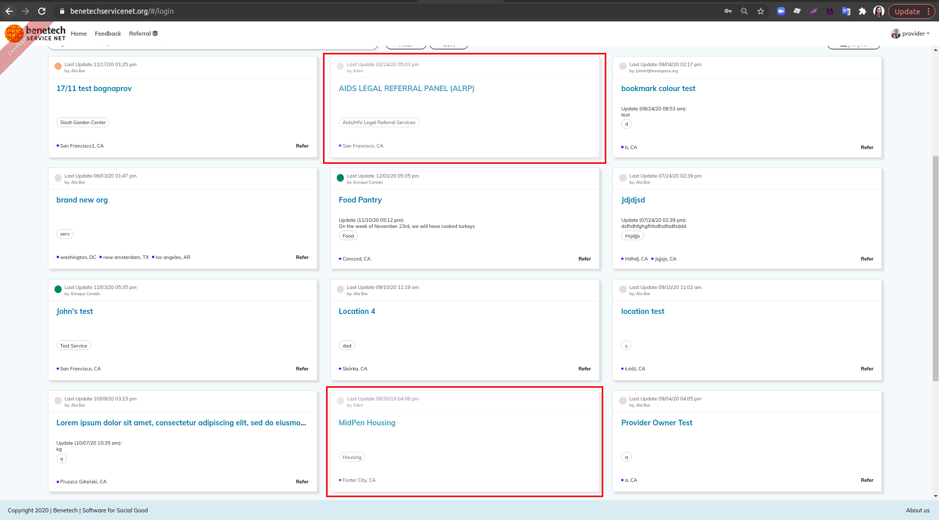
Task: Open the Google Translate extension icon
Action: coord(846,11)
